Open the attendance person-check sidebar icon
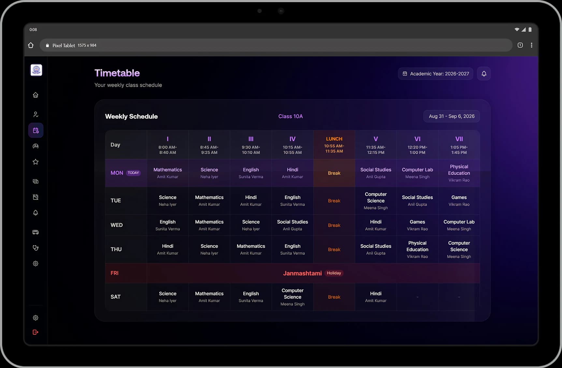Viewport: 562px width, 368px height. 36,114
